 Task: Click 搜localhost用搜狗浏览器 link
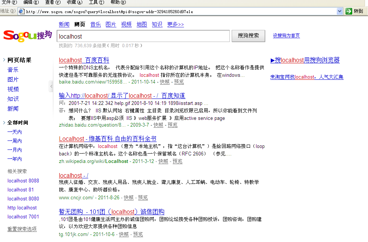[305, 60]
